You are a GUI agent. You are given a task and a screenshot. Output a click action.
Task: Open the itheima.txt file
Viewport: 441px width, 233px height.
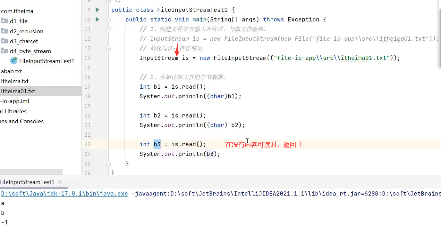point(15,81)
